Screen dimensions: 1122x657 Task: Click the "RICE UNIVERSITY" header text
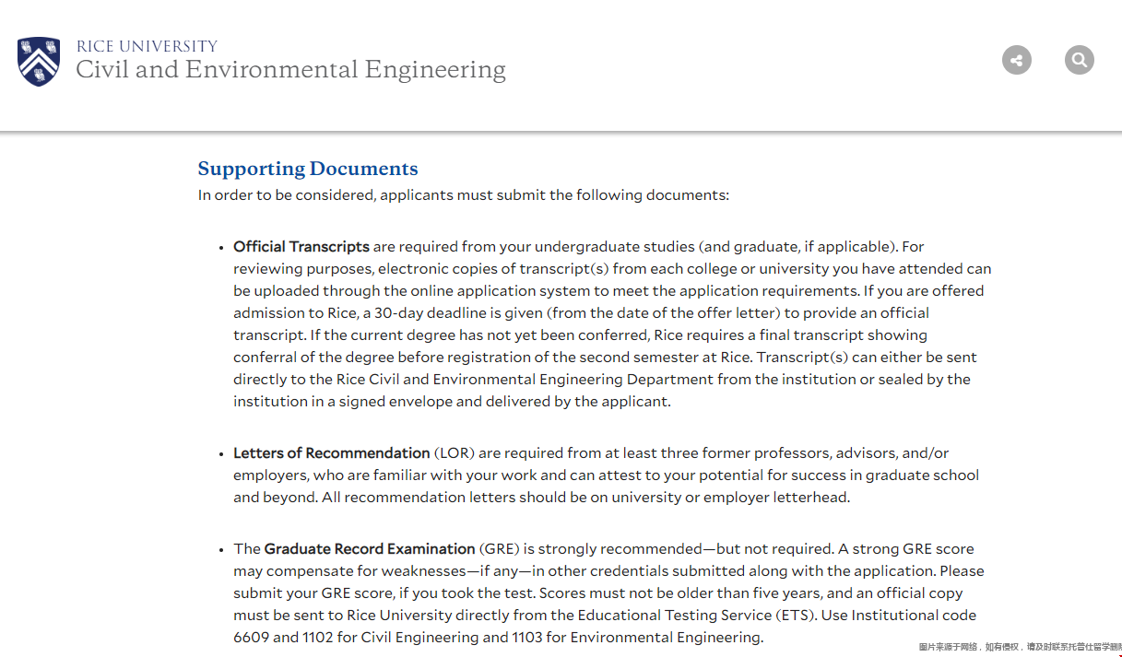point(147,46)
